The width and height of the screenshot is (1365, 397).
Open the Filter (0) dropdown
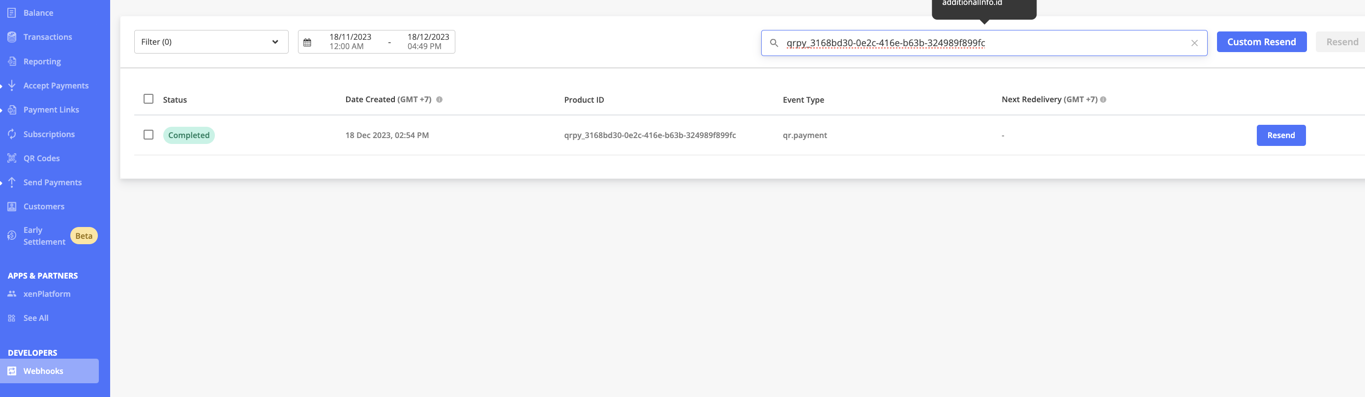pyautogui.click(x=211, y=42)
